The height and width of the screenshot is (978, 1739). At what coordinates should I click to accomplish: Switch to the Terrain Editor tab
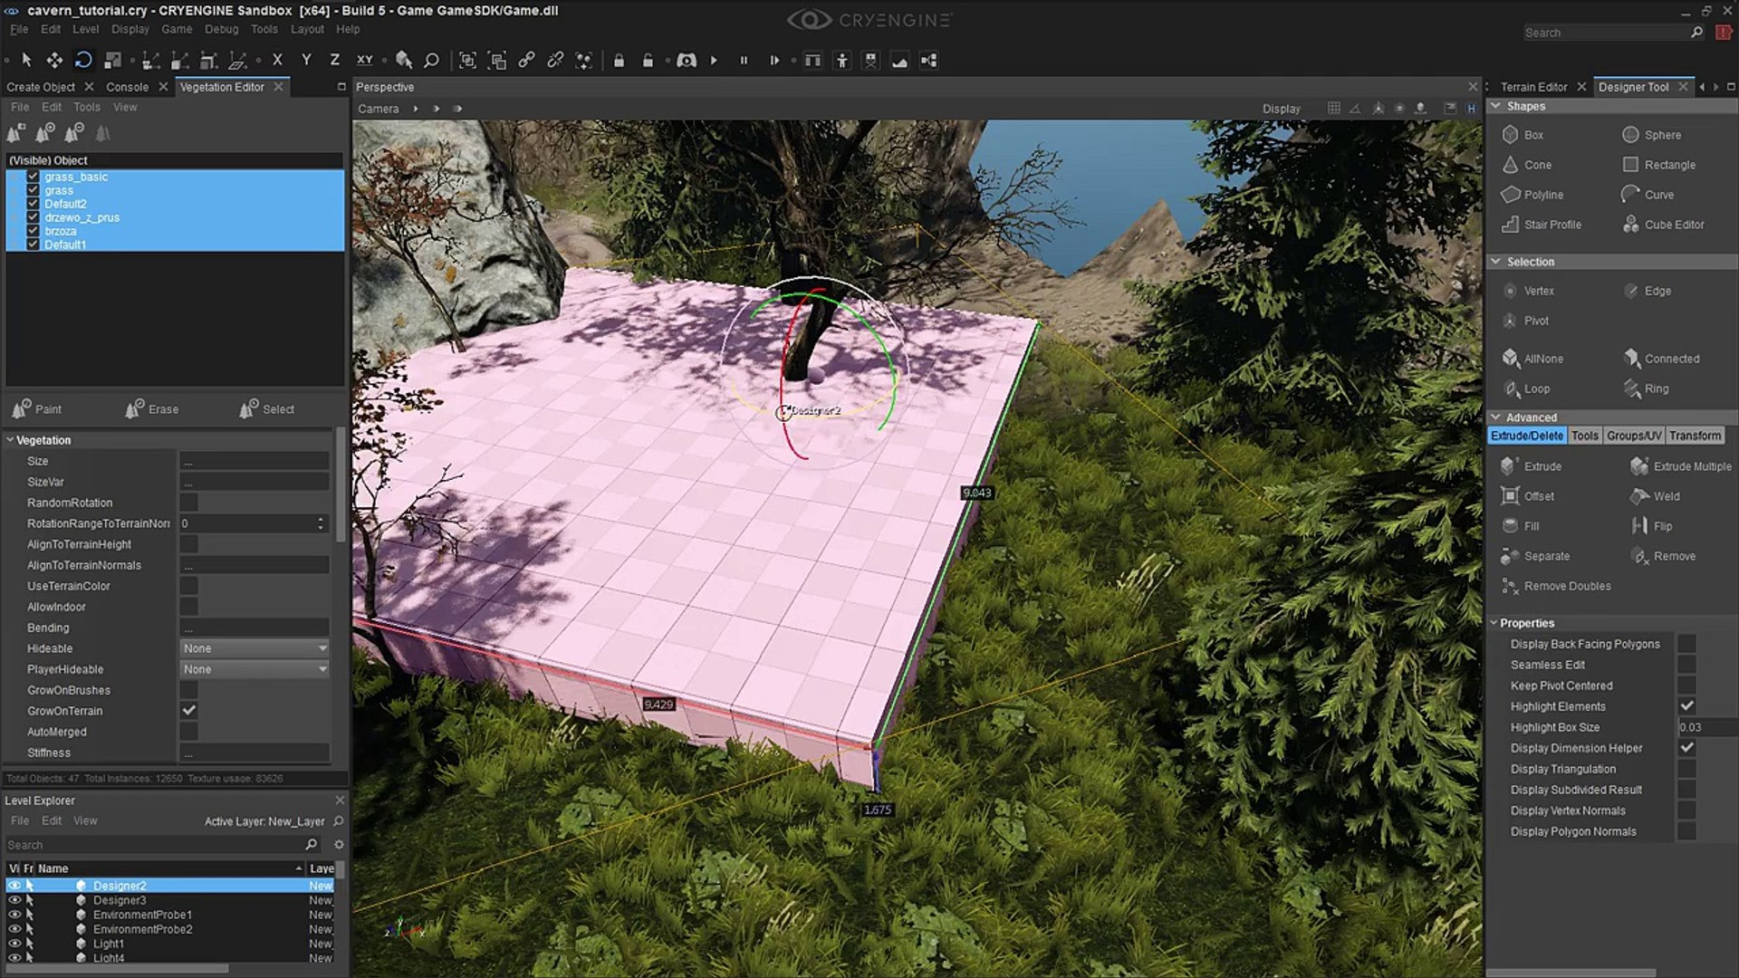[x=1533, y=87]
